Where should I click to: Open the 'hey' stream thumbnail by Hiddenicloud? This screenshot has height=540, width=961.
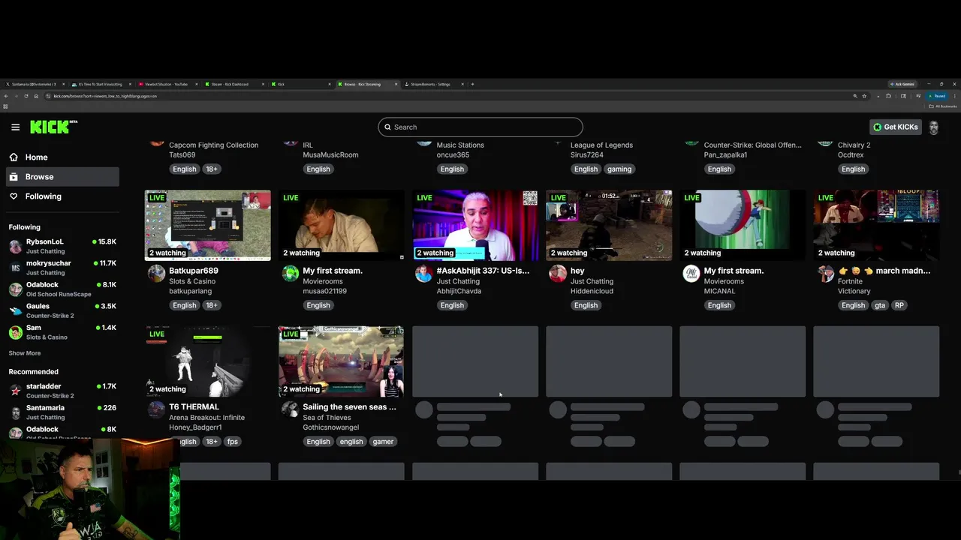click(x=609, y=225)
